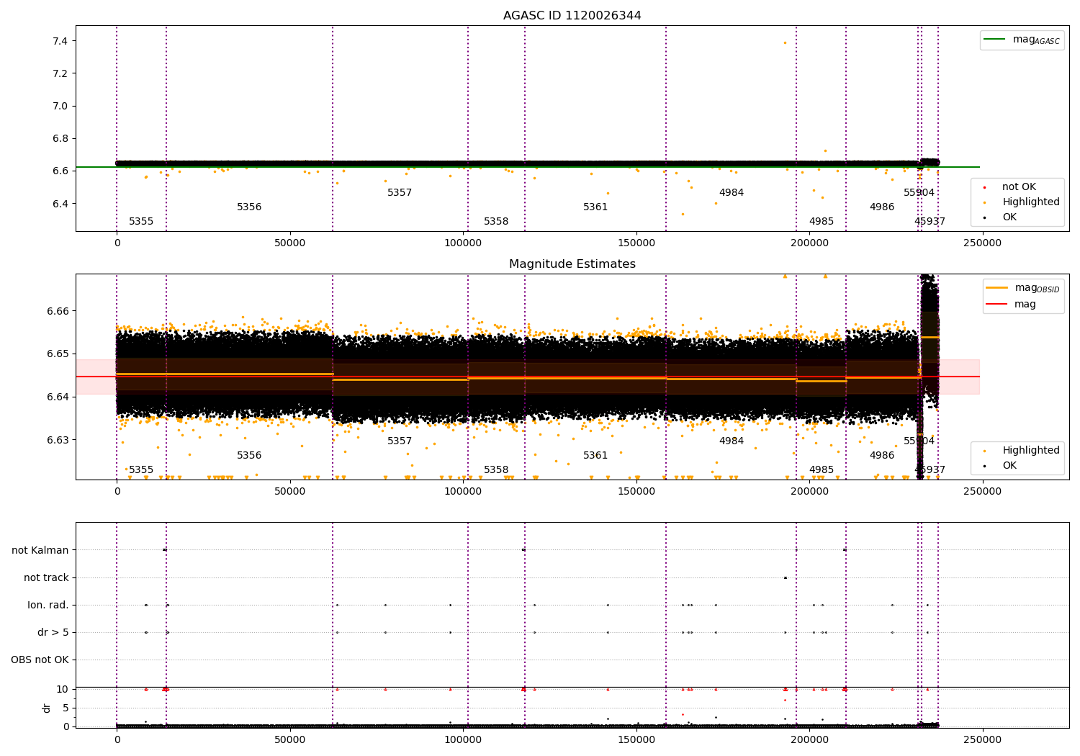Screen dimensions: 1080x756
Task: Click OBSID label 5355 in Magnitude Estimates panel
Action: pos(141,470)
